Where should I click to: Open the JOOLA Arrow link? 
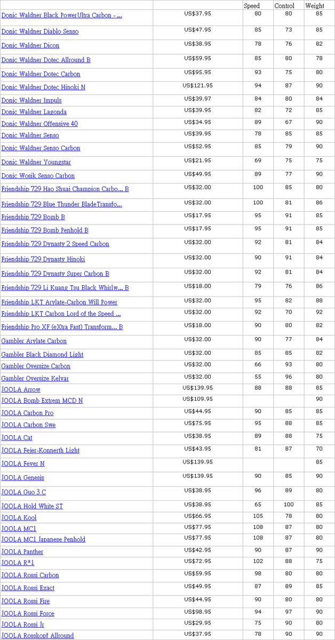21,389
